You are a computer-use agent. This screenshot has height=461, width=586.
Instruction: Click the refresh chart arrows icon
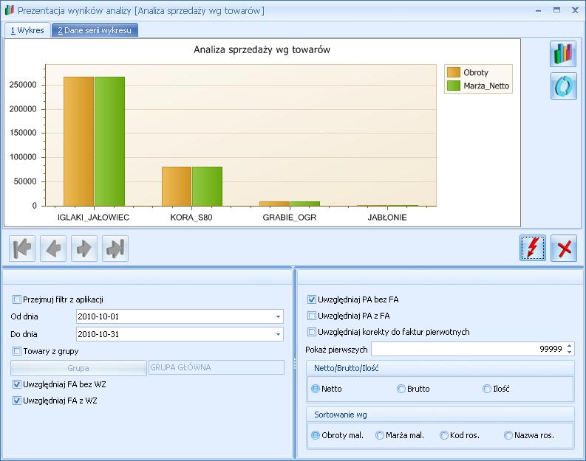(x=563, y=86)
